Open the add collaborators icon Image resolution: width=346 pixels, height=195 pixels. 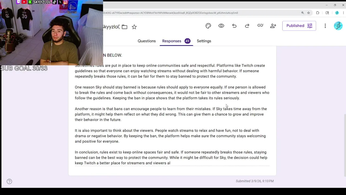[x=273, y=26]
